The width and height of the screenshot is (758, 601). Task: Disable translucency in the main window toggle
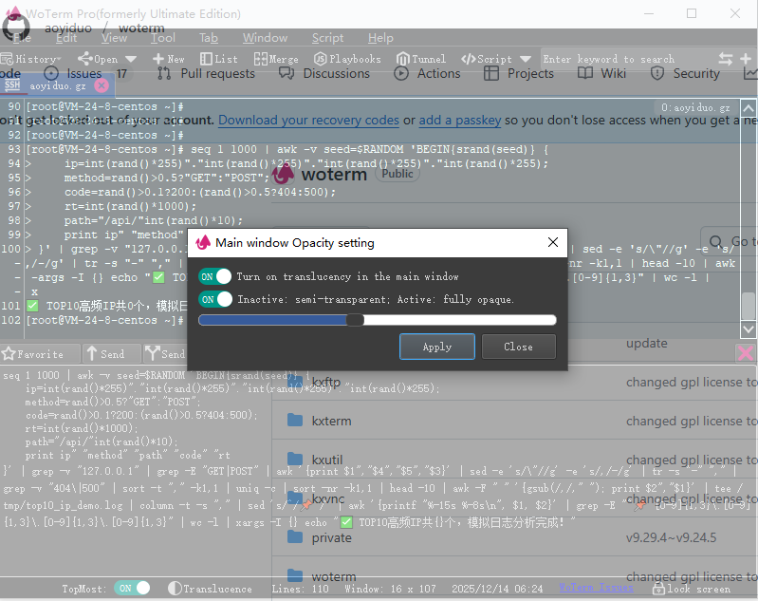point(214,276)
